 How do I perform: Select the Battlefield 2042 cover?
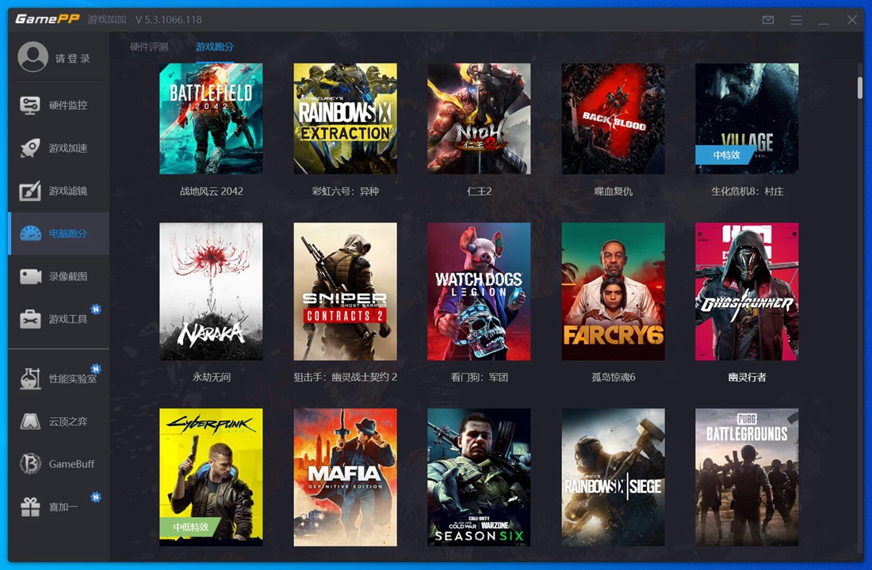pyautogui.click(x=211, y=118)
